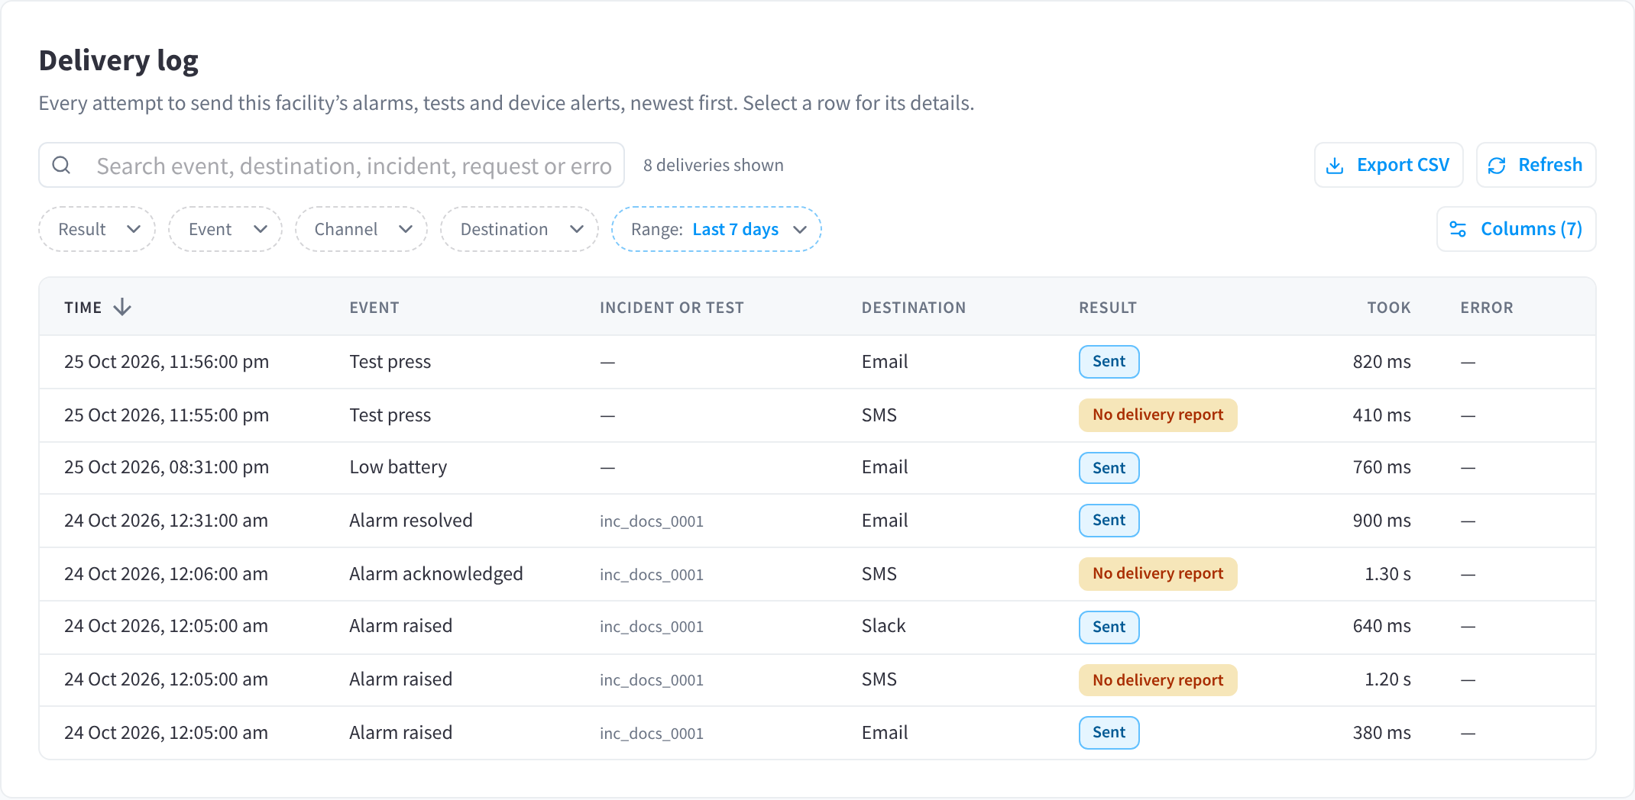Expand the Destination filter dropdown
Viewport: 1635px width, 800px height.
pos(520,229)
